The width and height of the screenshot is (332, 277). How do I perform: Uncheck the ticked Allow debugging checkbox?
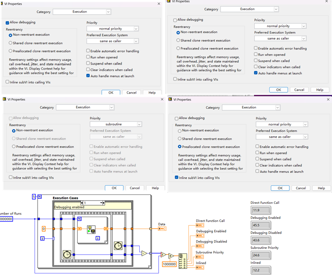pyautogui.click(x=8, y=22)
